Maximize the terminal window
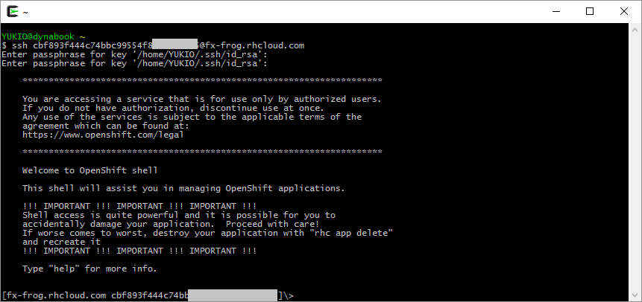The width and height of the screenshot is (642, 302). pyautogui.click(x=589, y=12)
